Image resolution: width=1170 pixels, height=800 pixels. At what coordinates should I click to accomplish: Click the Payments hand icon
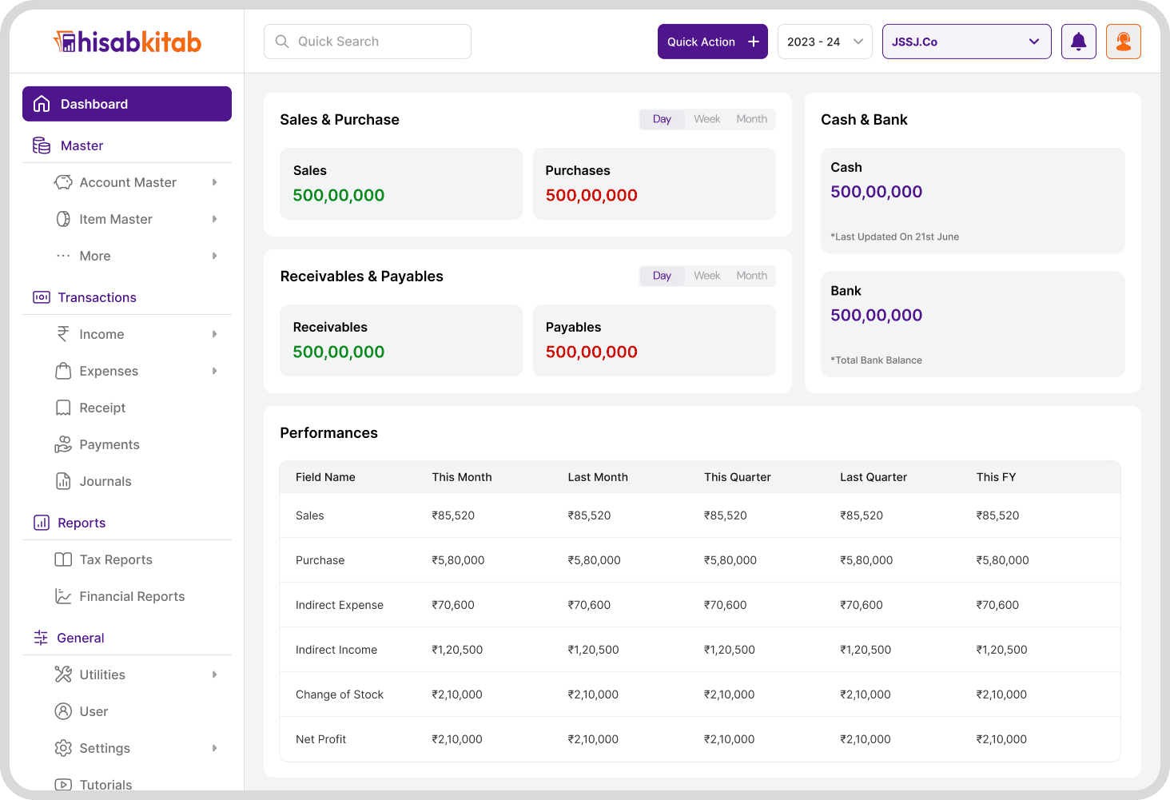63,444
